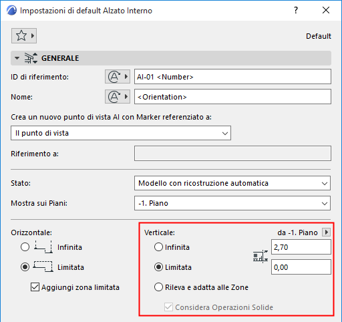Click the 'ID di riferimento:' label
Image resolution: width=342 pixels, height=322 pixels.
(39, 77)
